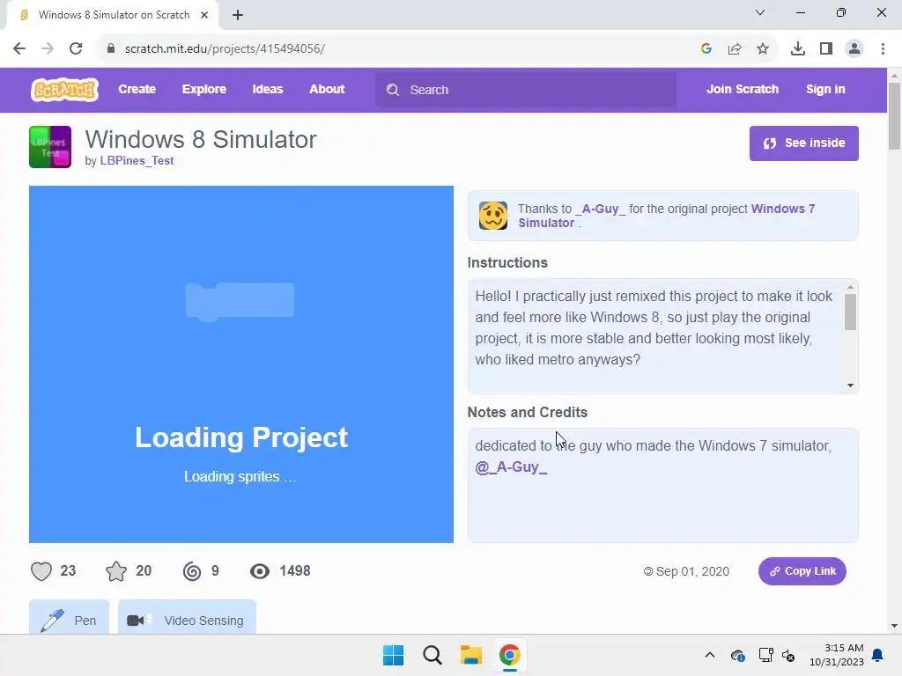Click the Instructions box scroll down arrow
902x676 pixels.
pos(850,386)
